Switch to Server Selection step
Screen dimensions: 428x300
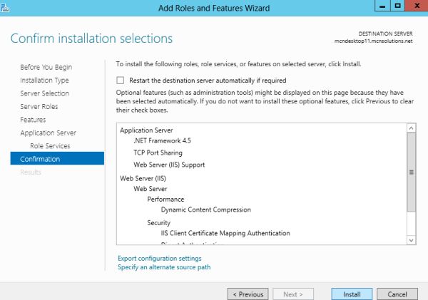coord(44,93)
